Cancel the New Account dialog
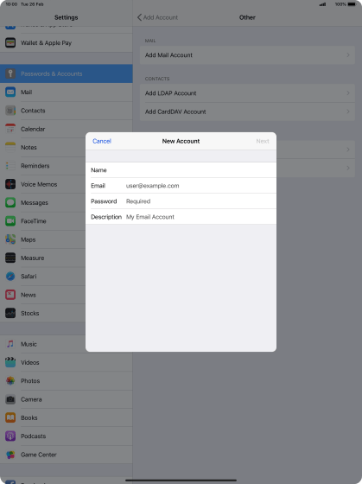This screenshot has height=484, width=362. (x=102, y=141)
